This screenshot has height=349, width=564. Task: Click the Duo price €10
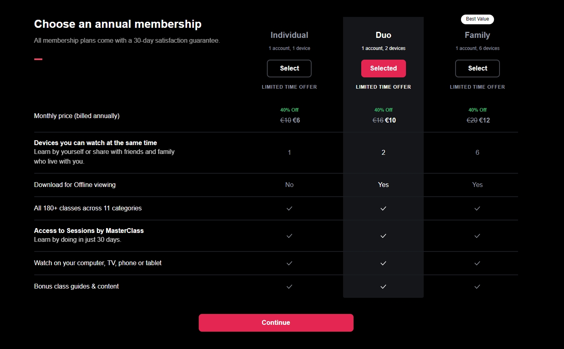point(390,120)
